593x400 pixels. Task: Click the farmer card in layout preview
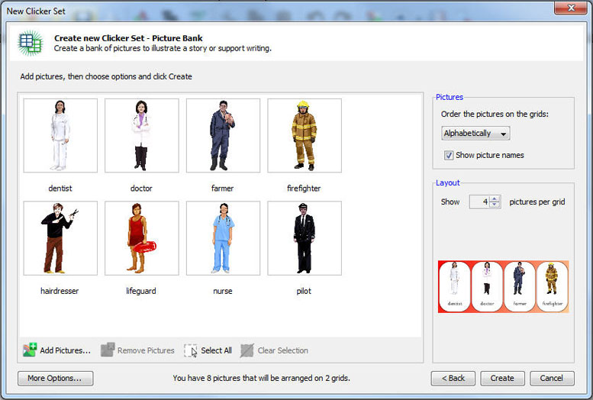[520, 286]
